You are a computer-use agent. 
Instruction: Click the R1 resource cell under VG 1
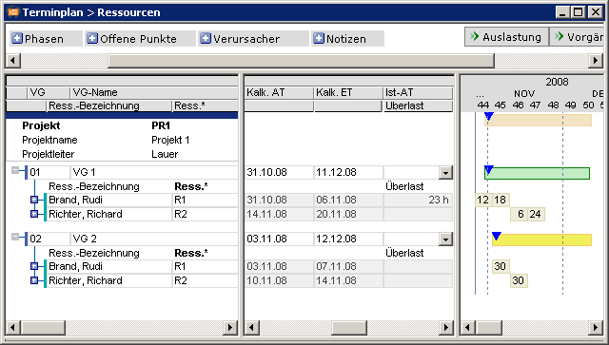tap(206, 200)
